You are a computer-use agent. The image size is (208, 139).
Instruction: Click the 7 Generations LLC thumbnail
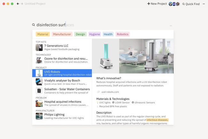[39, 48]
